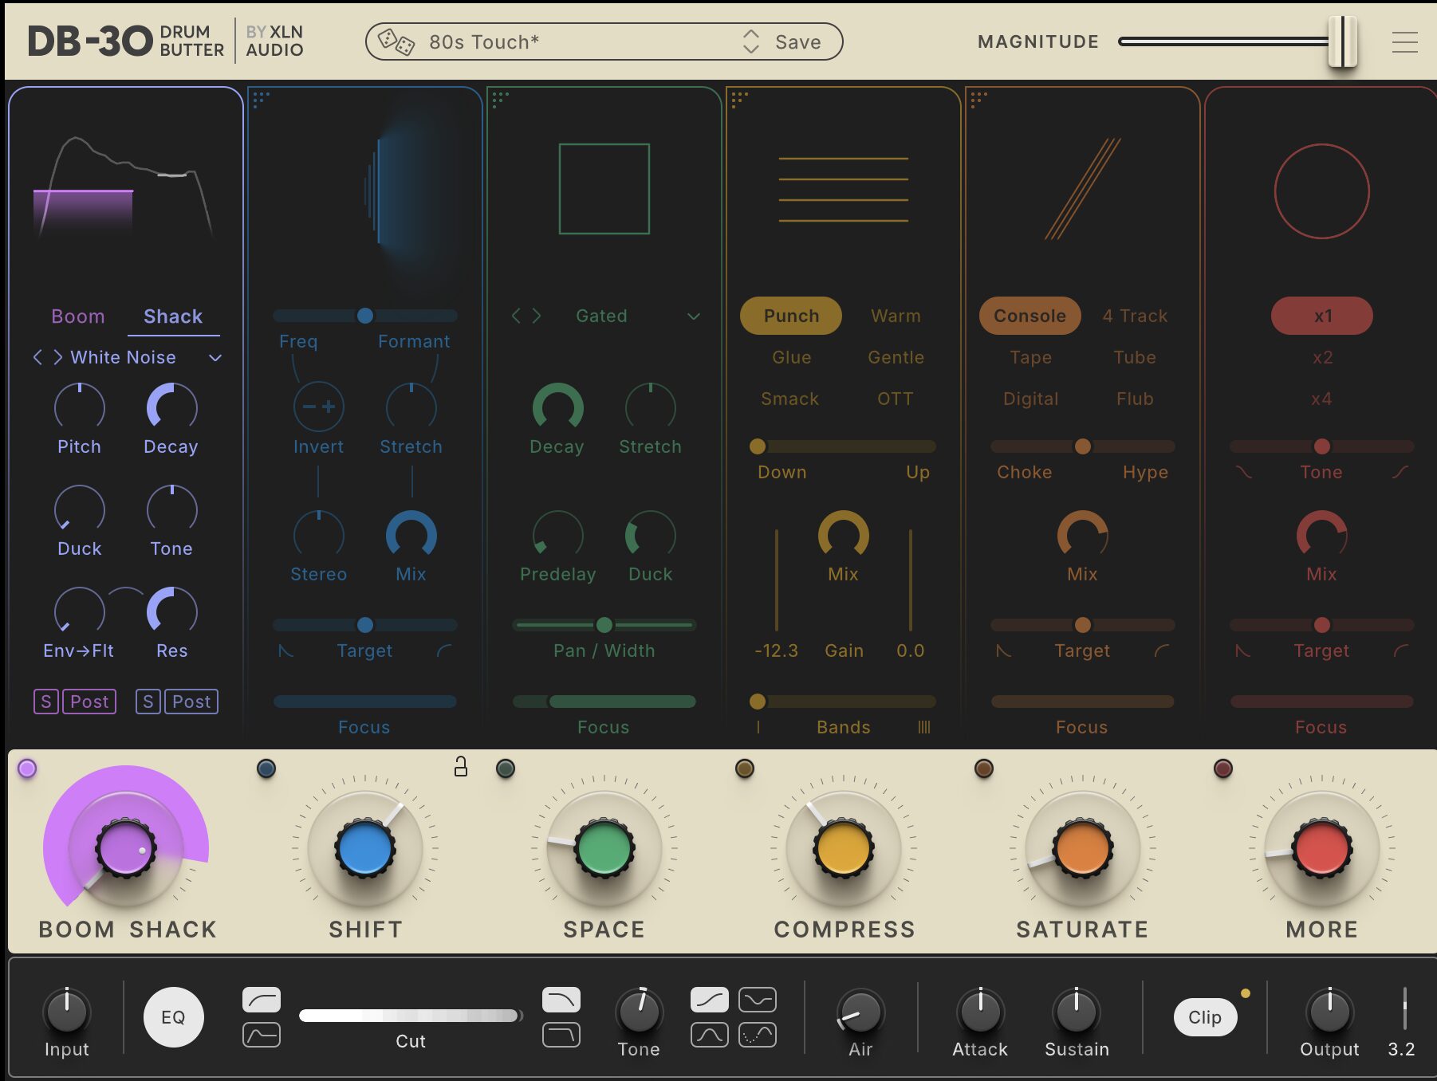Toggle the Boom Shack power indicator

click(x=27, y=768)
